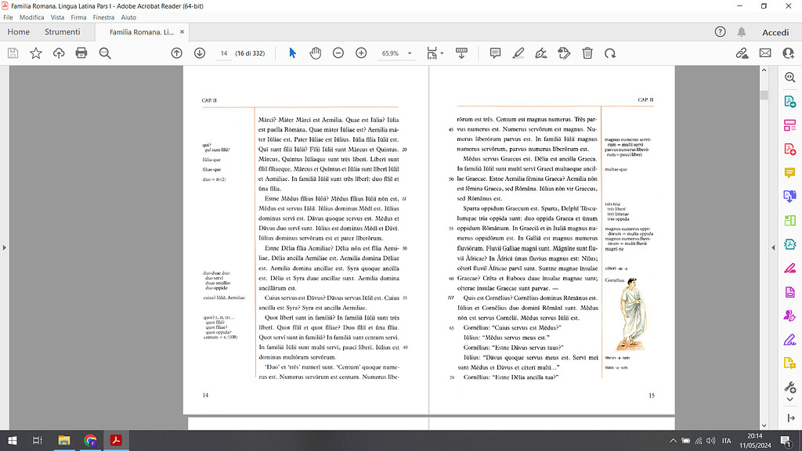Open Help via the question mark button
The height and width of the screenshot is (451, 802).
[719, 32]
